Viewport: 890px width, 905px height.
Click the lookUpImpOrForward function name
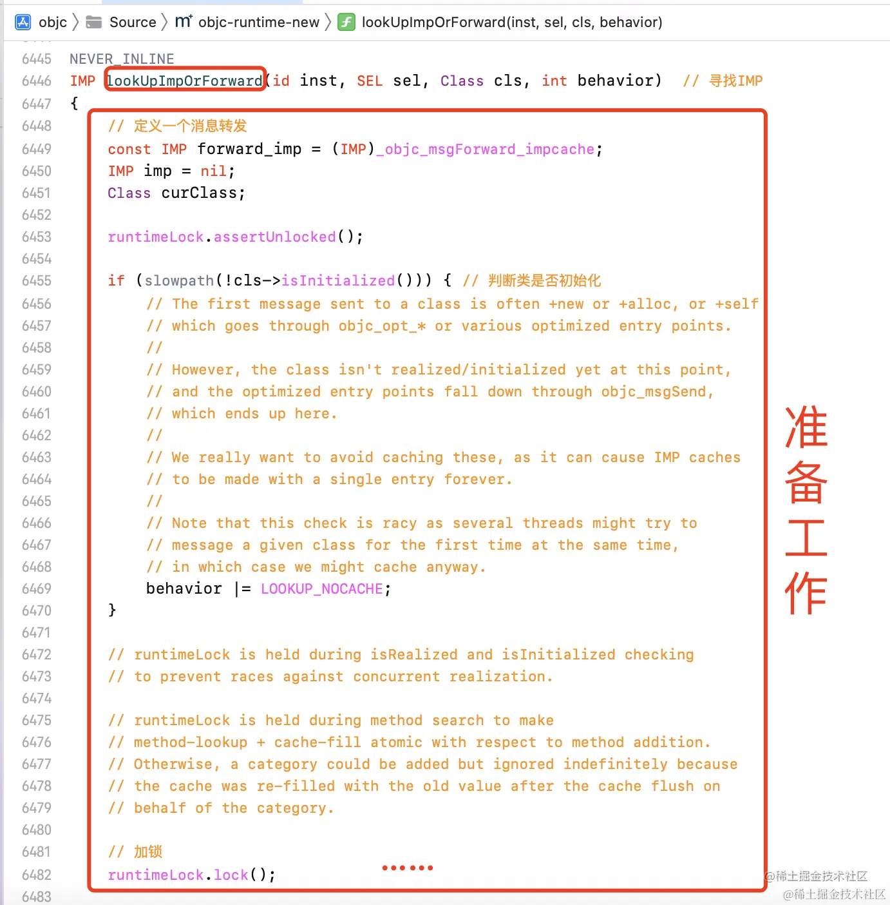185,81
